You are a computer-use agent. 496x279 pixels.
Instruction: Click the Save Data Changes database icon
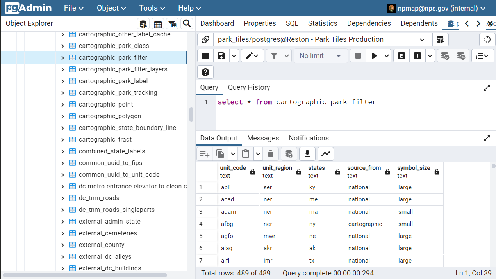289,154
